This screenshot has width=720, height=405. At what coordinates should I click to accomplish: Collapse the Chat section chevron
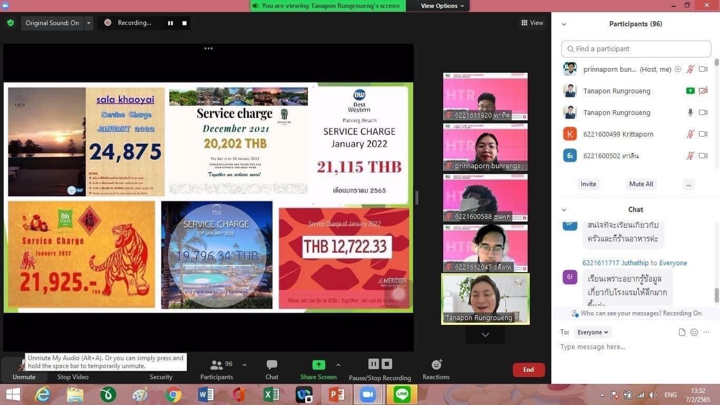[564, 210]
